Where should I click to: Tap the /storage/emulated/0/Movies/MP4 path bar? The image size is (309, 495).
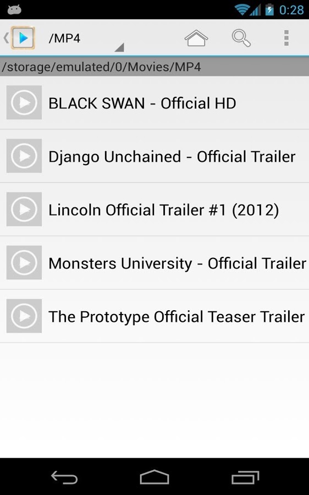(x=154, y=67)
